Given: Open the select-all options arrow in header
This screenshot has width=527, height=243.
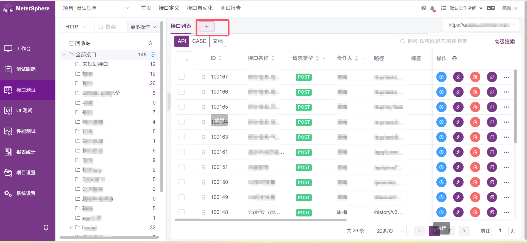Looking at the screenshot, I should [188, 59].
